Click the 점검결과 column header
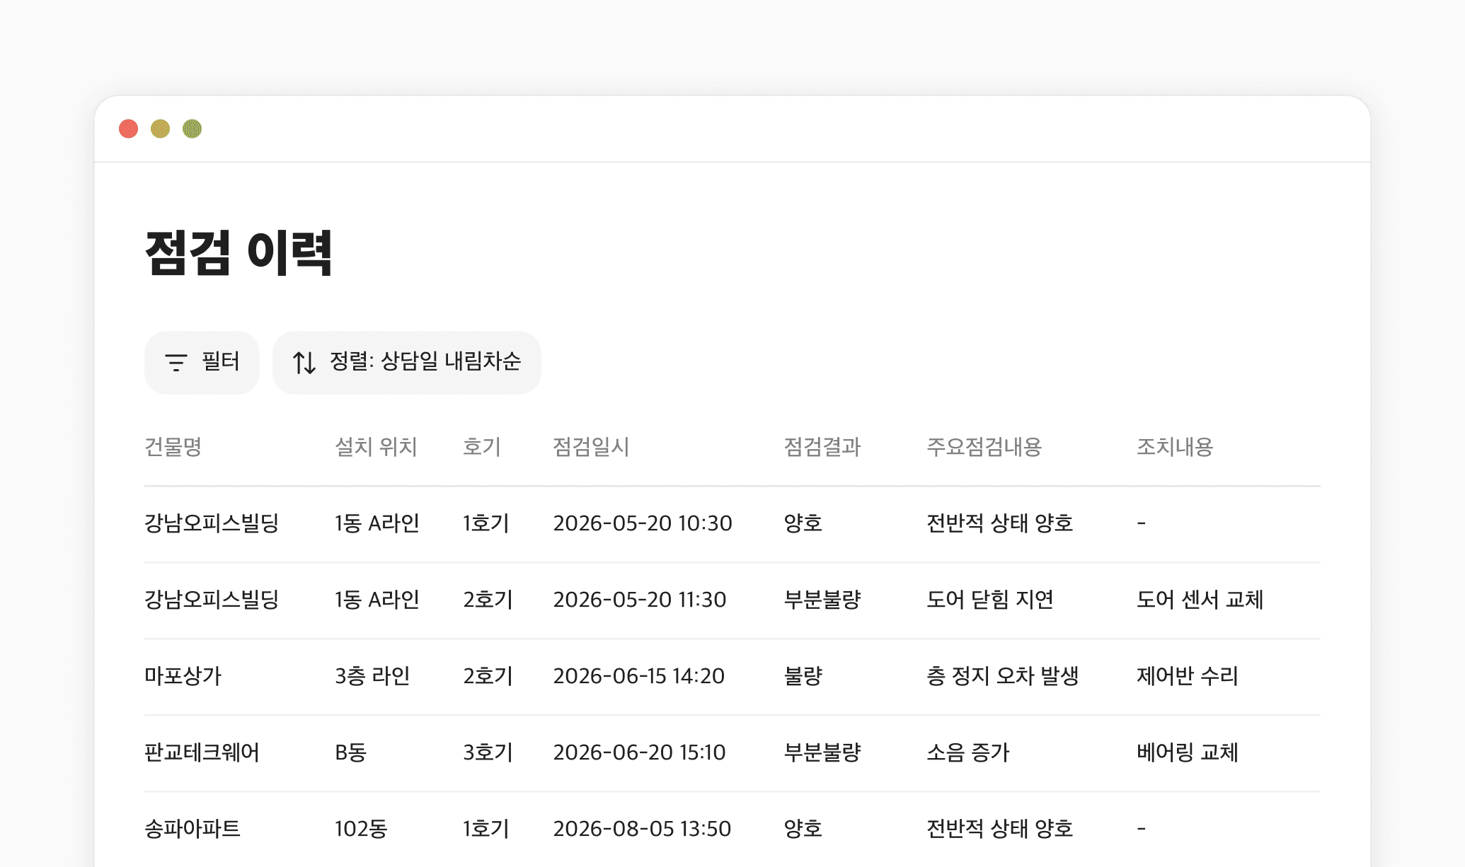This screenshot has height=867, width=1465. 822,447
